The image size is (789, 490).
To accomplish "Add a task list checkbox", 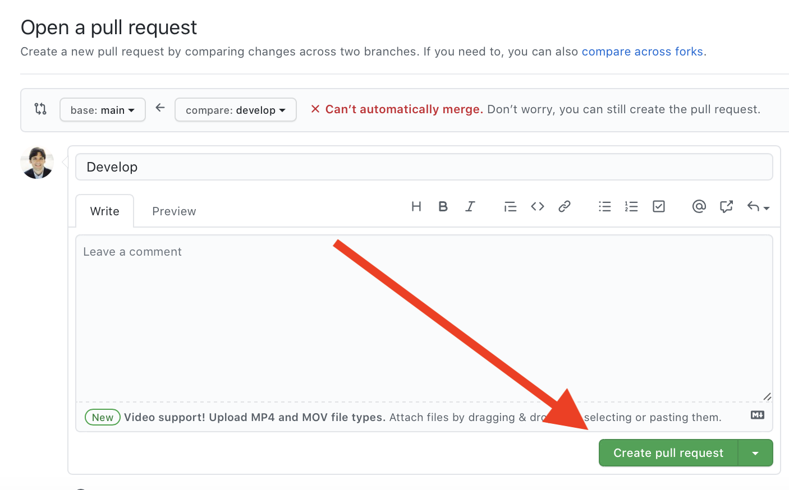I will (x=659, y=207).
